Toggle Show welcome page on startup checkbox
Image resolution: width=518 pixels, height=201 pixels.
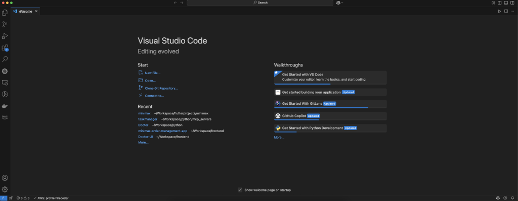[x=240, y=190]
